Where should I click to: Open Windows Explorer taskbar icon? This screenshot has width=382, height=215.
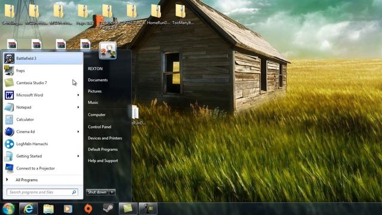(48, 208)
